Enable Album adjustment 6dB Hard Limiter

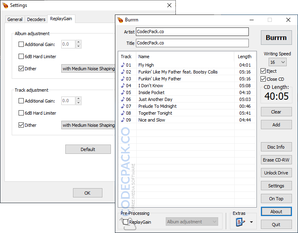tap(21, 57)
